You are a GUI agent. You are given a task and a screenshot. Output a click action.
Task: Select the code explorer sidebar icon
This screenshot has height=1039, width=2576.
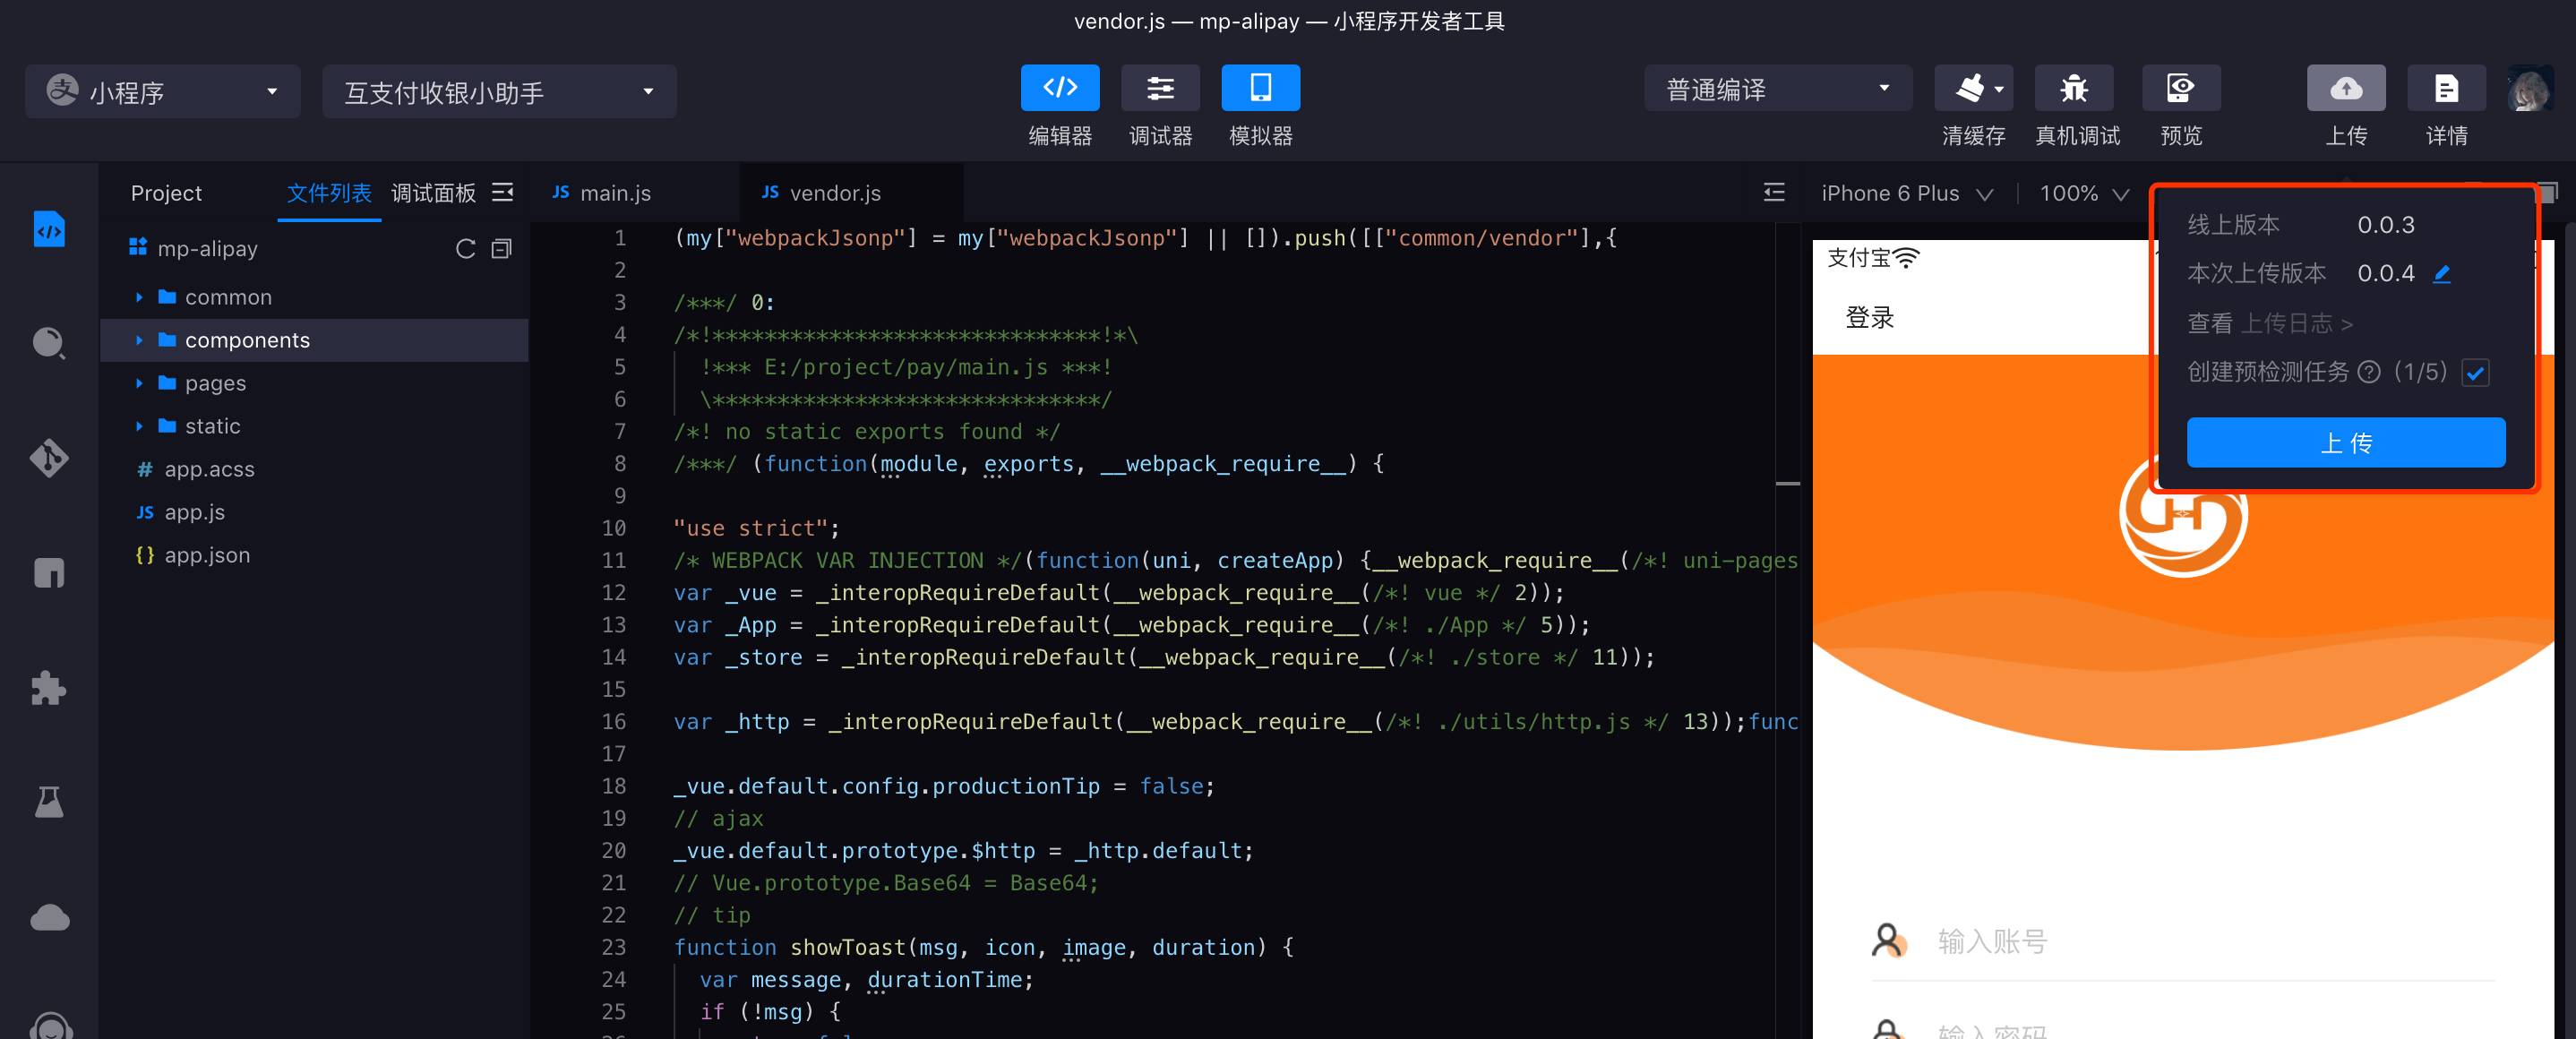click(x=49, y=229)
